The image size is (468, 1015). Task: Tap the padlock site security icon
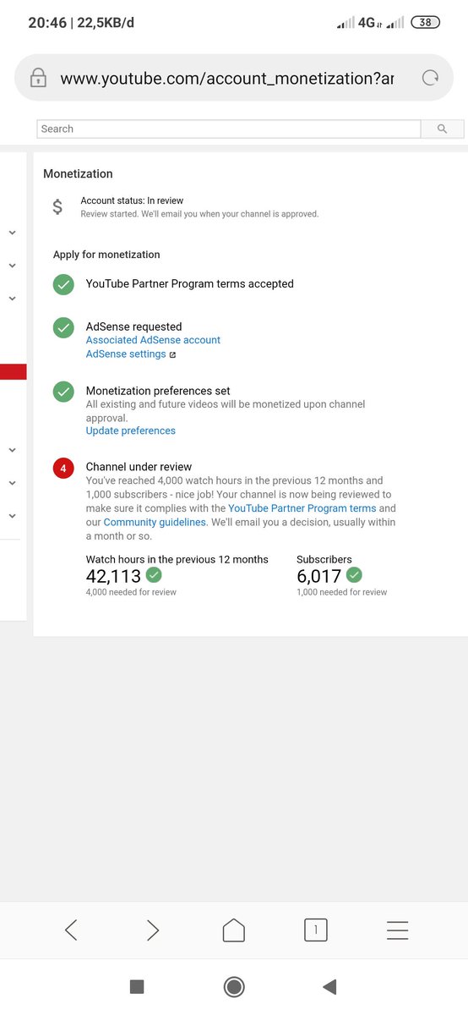coord(38,78)
